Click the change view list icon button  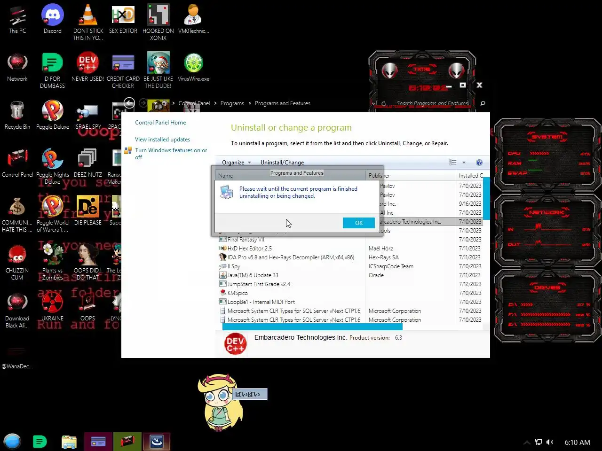(452, 163)
